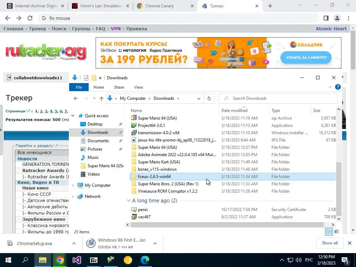This screenshot has width=356, height=267.
Task: Open Chrome profile avatar
Action: pos(337,18)
